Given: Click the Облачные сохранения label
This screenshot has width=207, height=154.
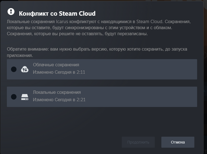Looking at the screenshot, I should click(56, 65).
